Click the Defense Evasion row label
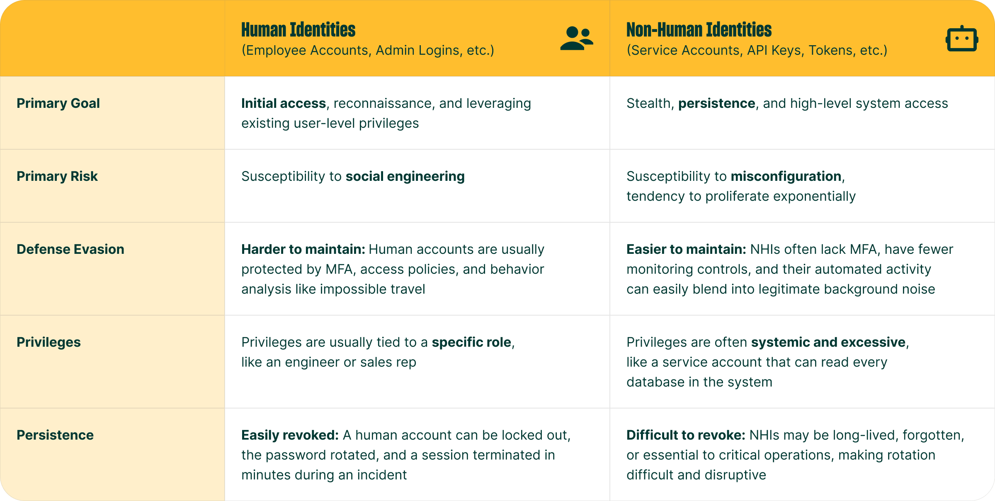 pos(70,249)
